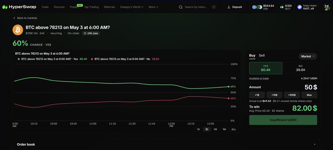Viewport: 333px width, 150px height.
Task: Open the Predict page
Action: point(74,7)
